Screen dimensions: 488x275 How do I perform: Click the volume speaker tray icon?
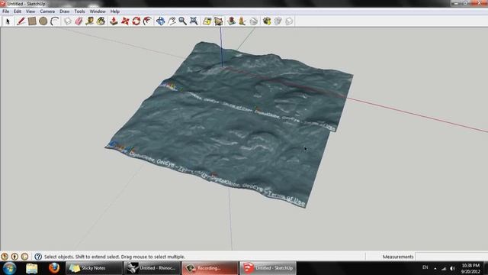click(x=452, y=268)
